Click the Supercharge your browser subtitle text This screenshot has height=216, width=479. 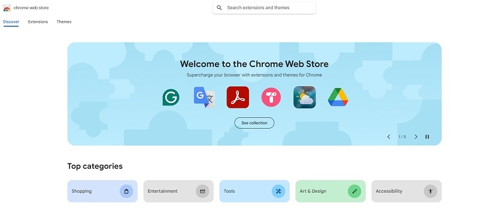[x=254, y=75]
